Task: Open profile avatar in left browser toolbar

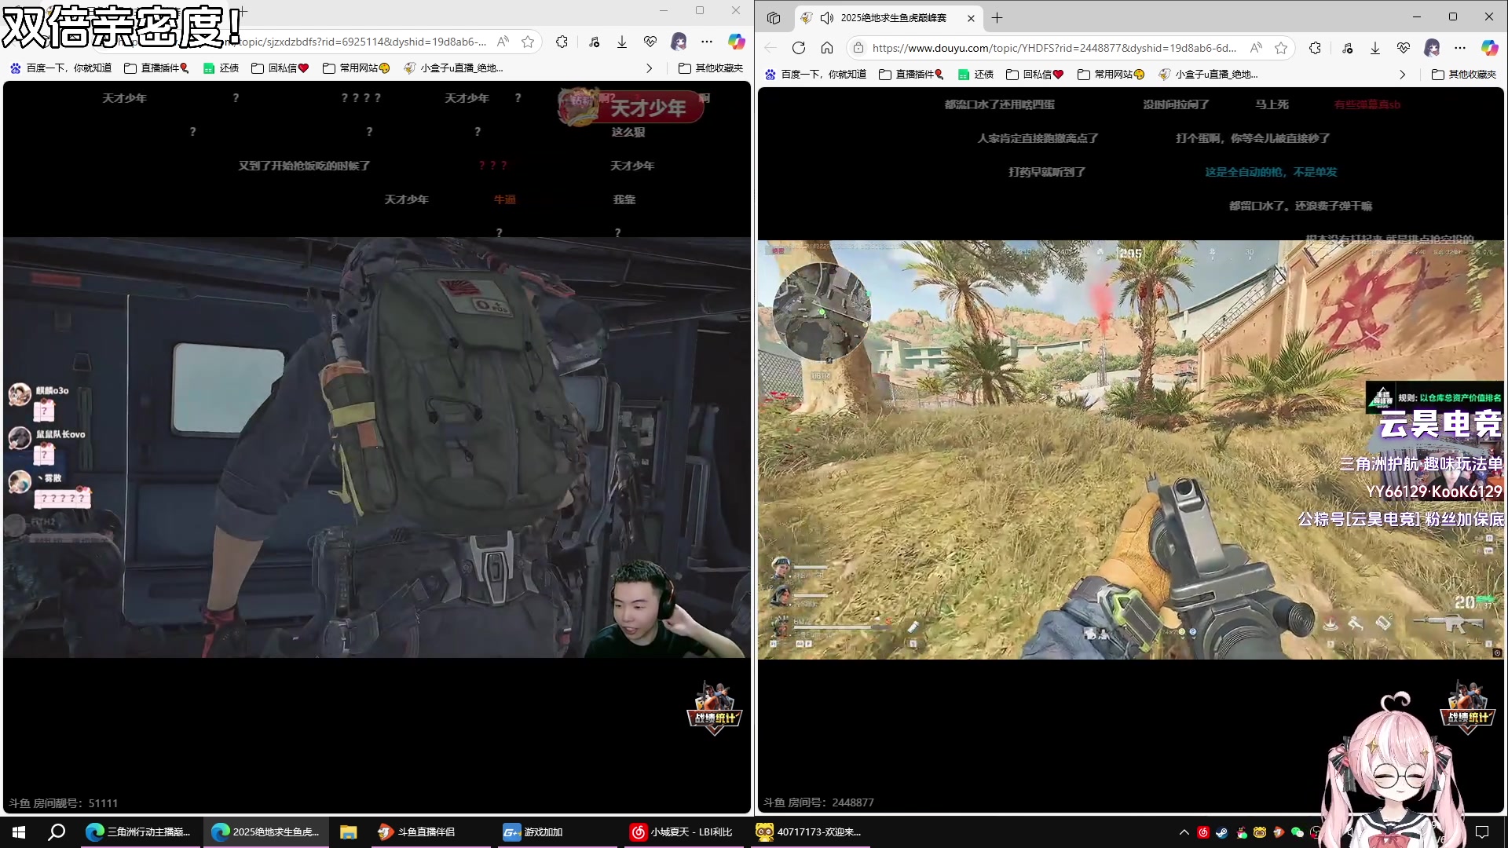Action: click(679, 42)
